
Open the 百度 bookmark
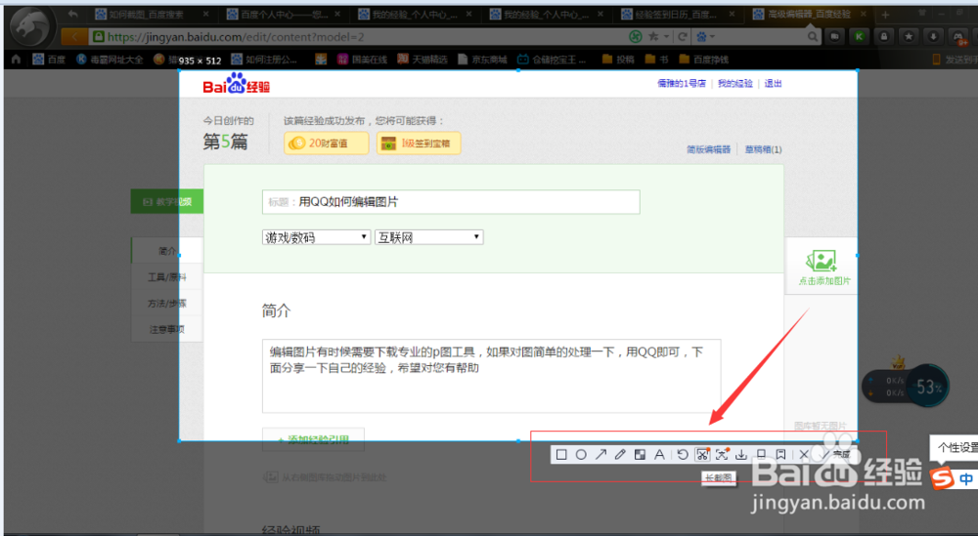pos(49,60)
